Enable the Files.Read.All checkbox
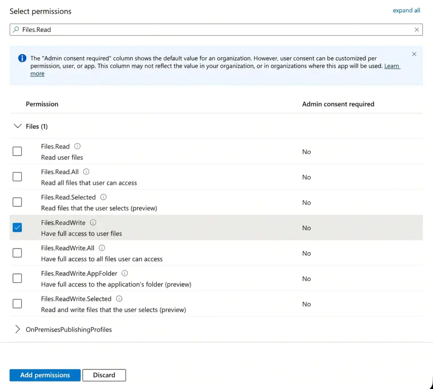The height and width of the screenshot is (389, 433). pos(17,177)
